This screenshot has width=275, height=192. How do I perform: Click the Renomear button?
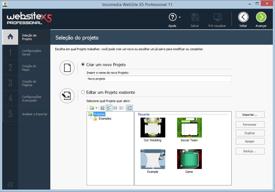(x=250, y=125)
